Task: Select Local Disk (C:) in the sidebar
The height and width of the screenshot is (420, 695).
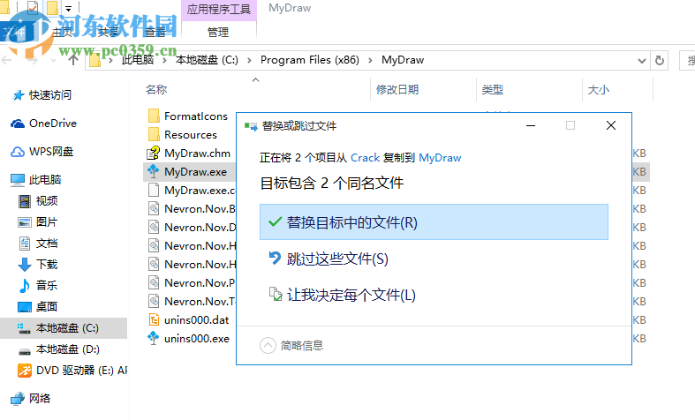Action: coord(64,328)
